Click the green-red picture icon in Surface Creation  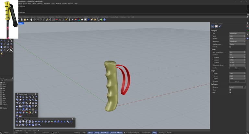click(x=52, y=121)
